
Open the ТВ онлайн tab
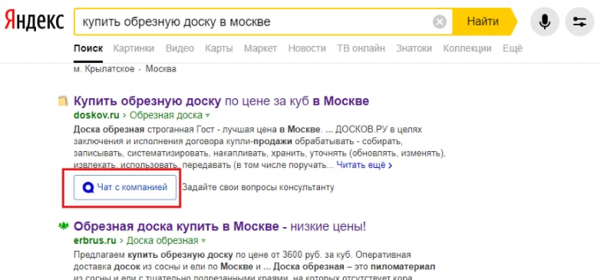click(x=361, y=48)
